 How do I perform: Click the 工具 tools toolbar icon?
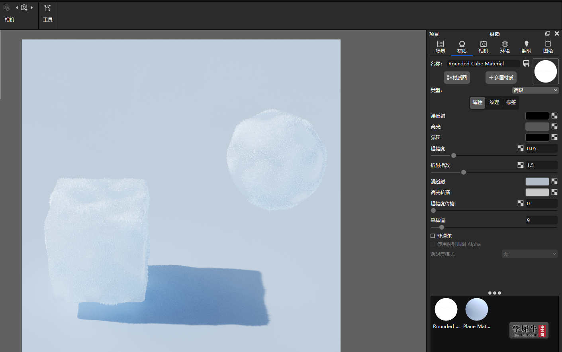pos(47,8)
